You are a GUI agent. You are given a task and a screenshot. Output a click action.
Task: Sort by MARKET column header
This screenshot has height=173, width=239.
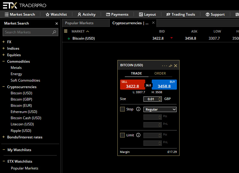(x=80, y=31)
